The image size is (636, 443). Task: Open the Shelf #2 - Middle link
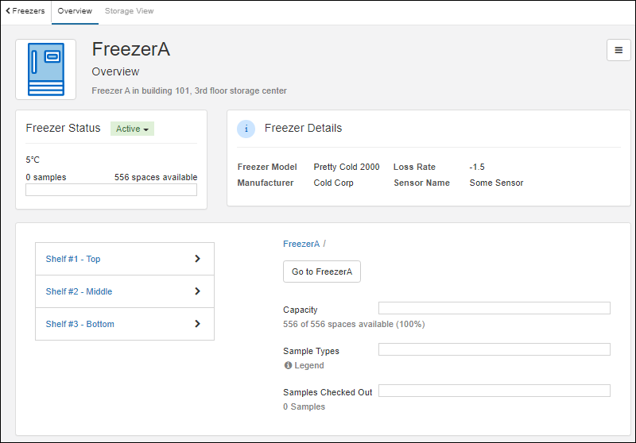point(79,291)
